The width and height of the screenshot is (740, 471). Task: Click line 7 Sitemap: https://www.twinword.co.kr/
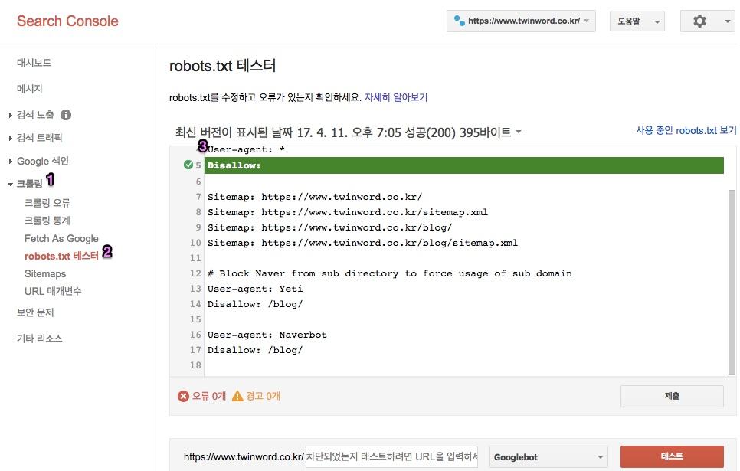click(315, 197)
